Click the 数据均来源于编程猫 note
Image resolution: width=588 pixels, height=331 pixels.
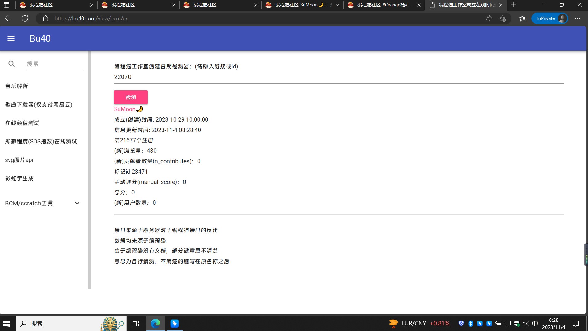coord(140,241)
